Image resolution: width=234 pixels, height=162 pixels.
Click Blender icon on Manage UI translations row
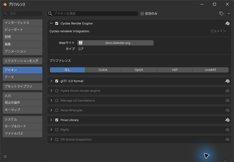(x=227, y=100)
